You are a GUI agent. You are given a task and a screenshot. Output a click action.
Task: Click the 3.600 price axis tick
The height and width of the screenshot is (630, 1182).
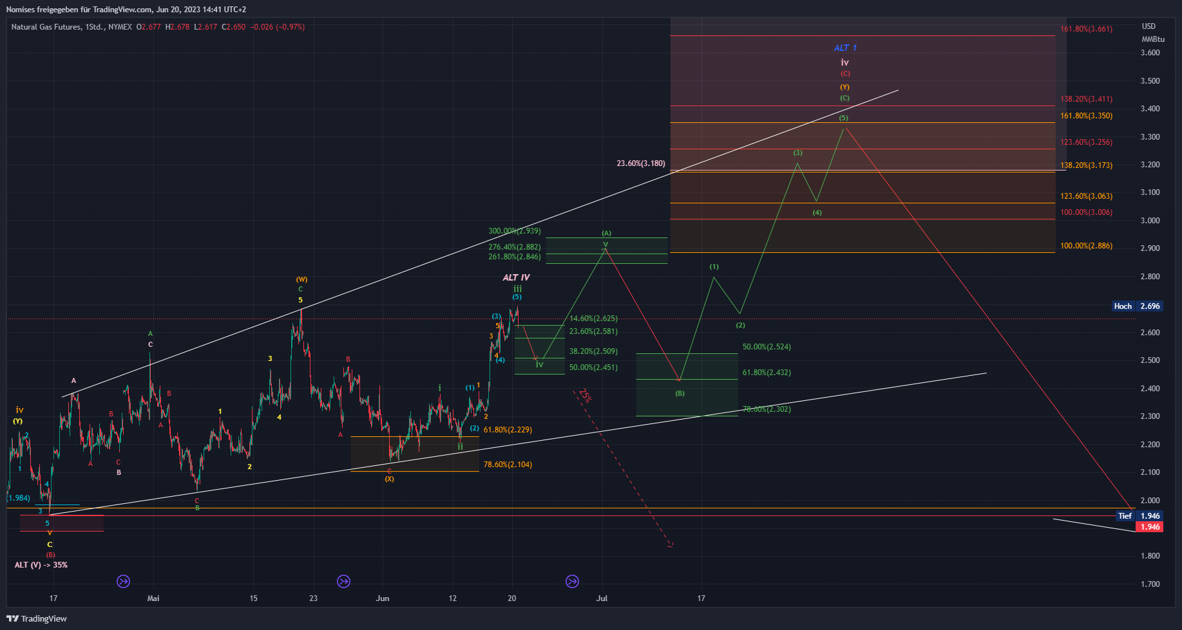[x=1150, y=53]
